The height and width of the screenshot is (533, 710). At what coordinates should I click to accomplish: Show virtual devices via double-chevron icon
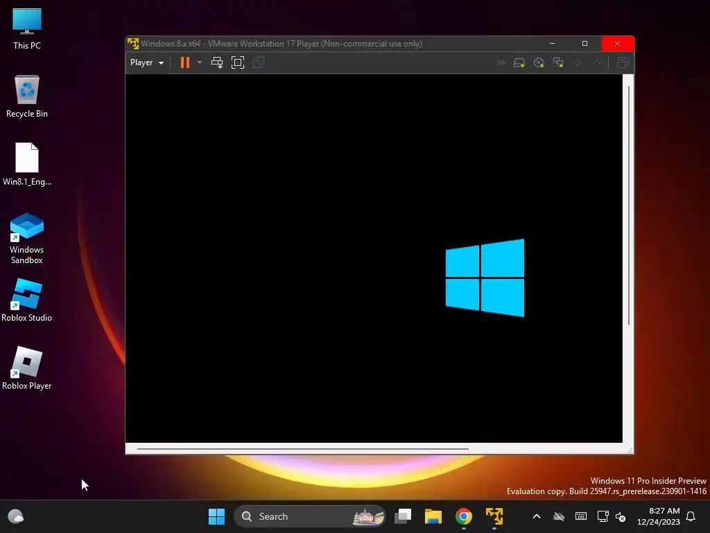(x=502, y=62)
